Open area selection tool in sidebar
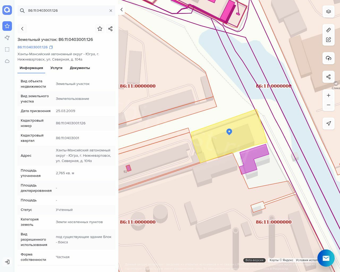Screen dimensions: 340x272 point(7,49)
